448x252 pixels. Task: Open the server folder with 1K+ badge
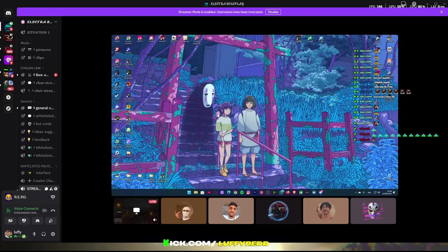tap(8, 85)
